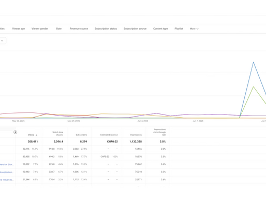Viewport: 266px width, 200px height.
Task: Click the green line peak on chart
Action: point(253,87)
